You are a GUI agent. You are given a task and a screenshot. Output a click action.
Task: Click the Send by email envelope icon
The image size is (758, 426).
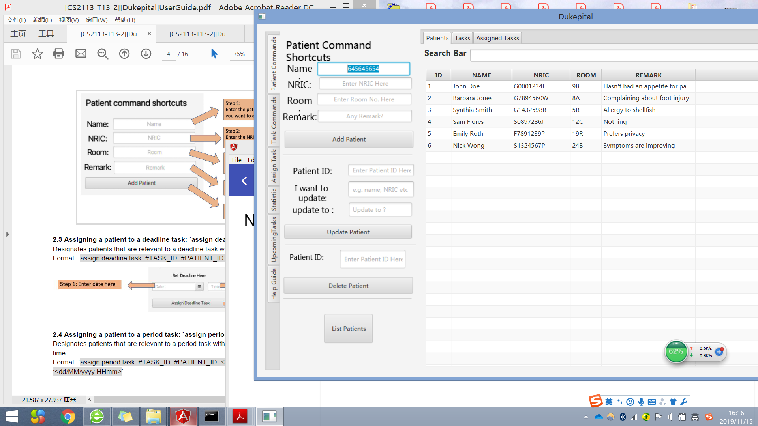point(81,54)
